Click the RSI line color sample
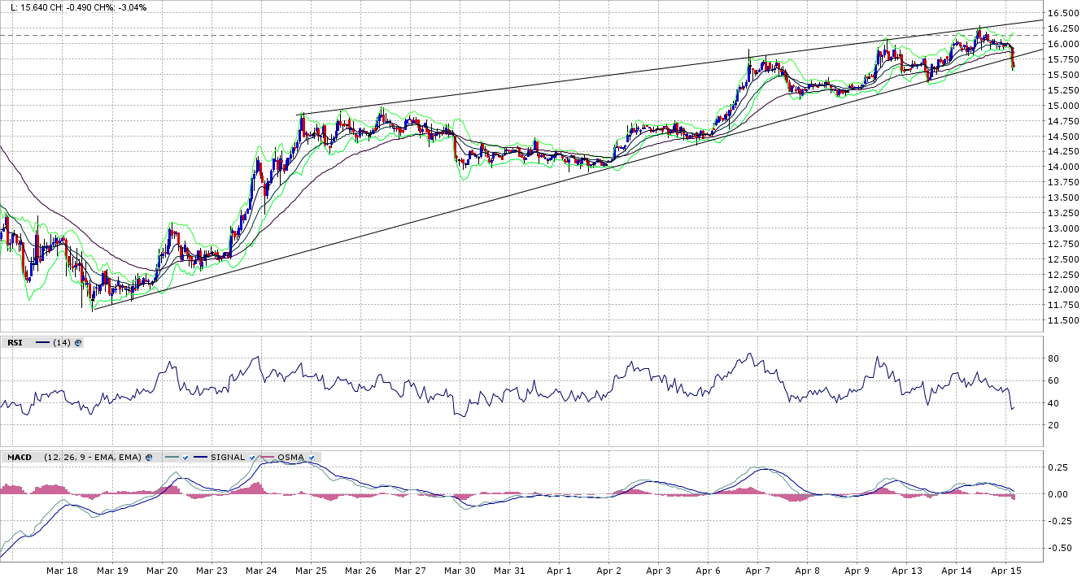This screenshot has height=582, width=1086. pos(41,343)
